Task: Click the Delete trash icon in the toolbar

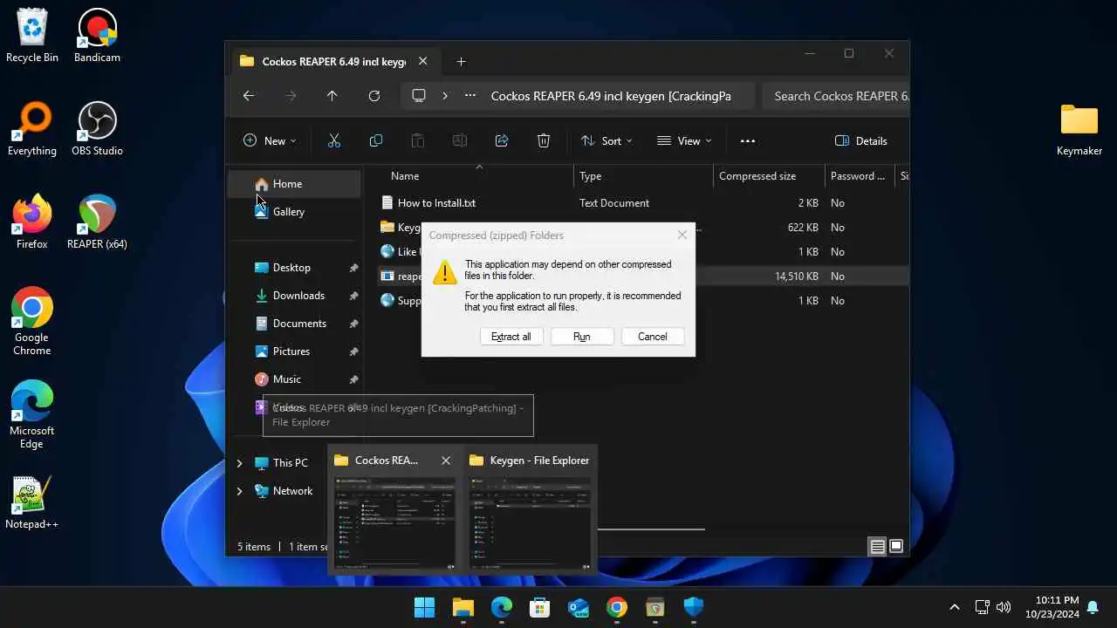Action: [544, 140]
